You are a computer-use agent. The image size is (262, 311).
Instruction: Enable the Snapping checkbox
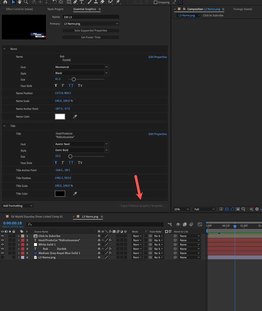pos(156,2)
